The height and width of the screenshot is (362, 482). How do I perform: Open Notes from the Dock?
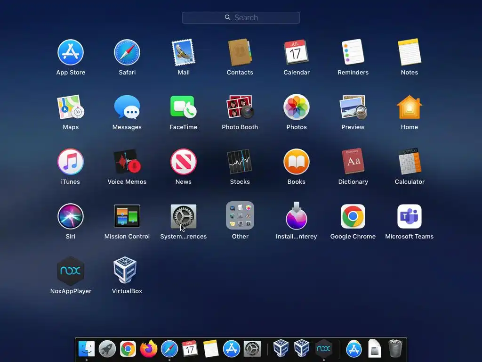tap(210, 349)
